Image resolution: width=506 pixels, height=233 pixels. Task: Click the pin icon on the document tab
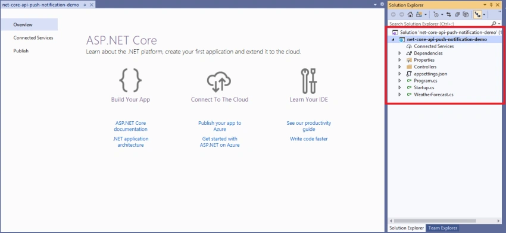point(85,5)
